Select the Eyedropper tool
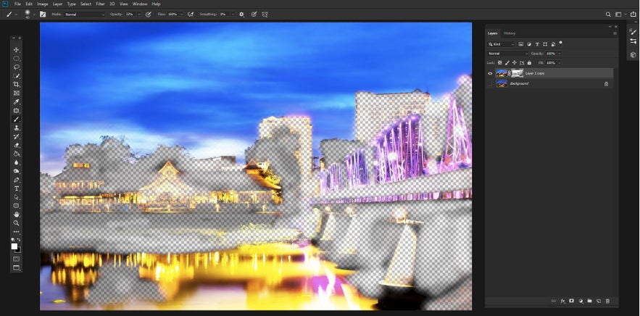The width and height of the screenshot is (640, 316). click(x=17, y=101)
